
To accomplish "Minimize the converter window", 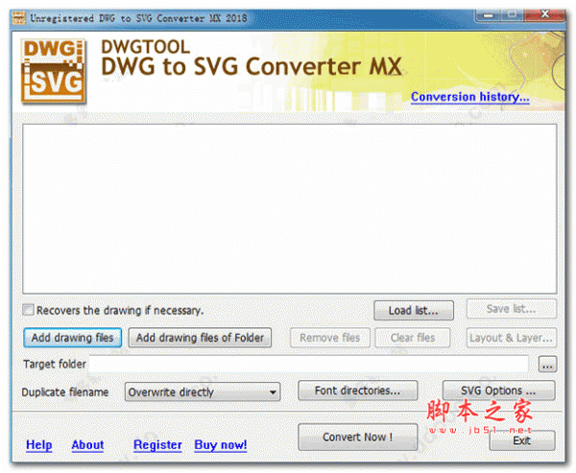I will pos(489,15).
